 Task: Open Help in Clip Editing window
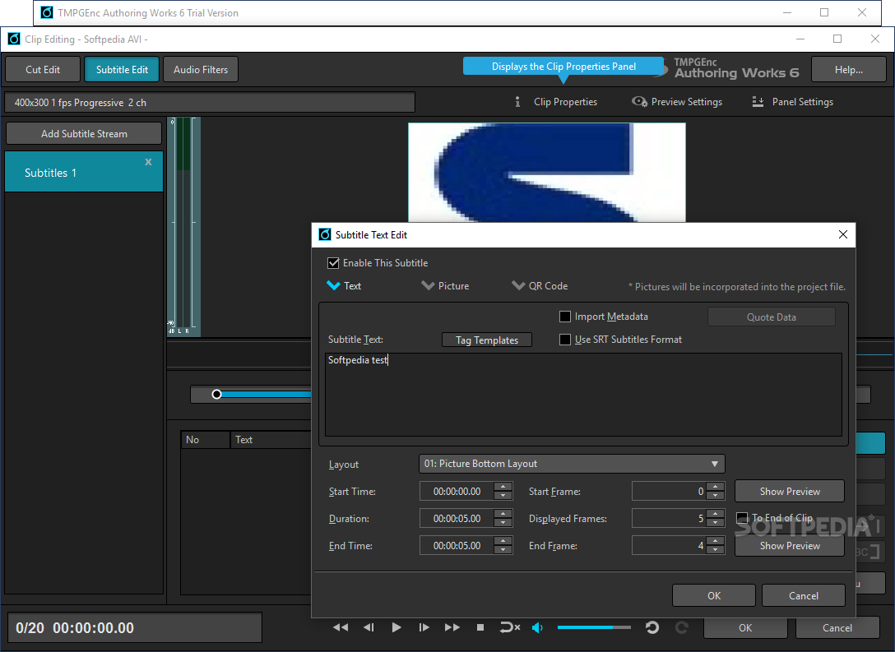click(848, 70)
